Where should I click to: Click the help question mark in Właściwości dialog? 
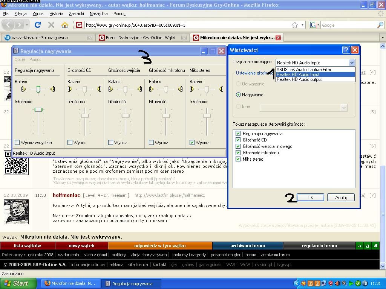coord(346,50)
